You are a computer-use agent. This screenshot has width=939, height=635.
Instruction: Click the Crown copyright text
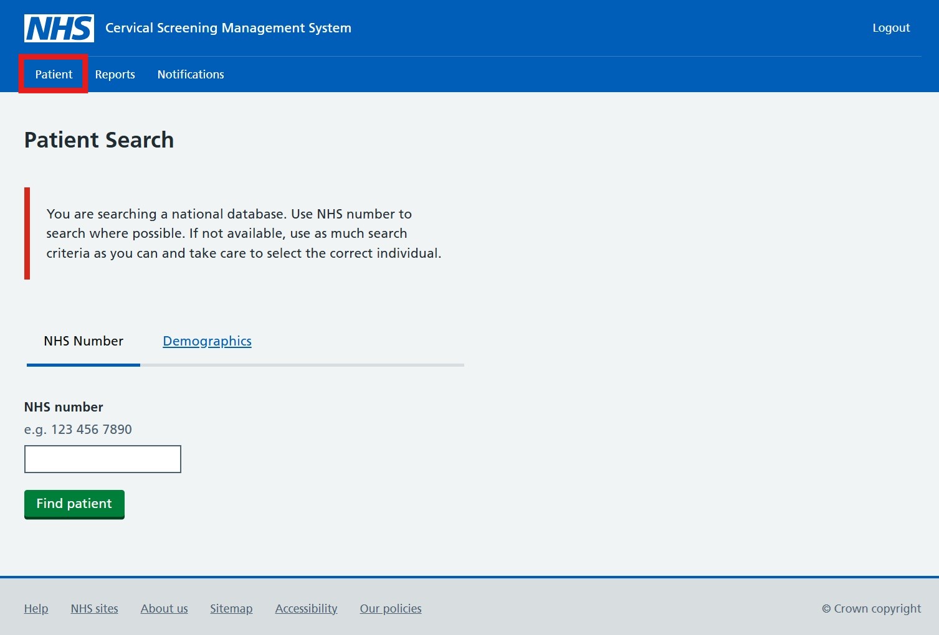[x=871, y=608]
